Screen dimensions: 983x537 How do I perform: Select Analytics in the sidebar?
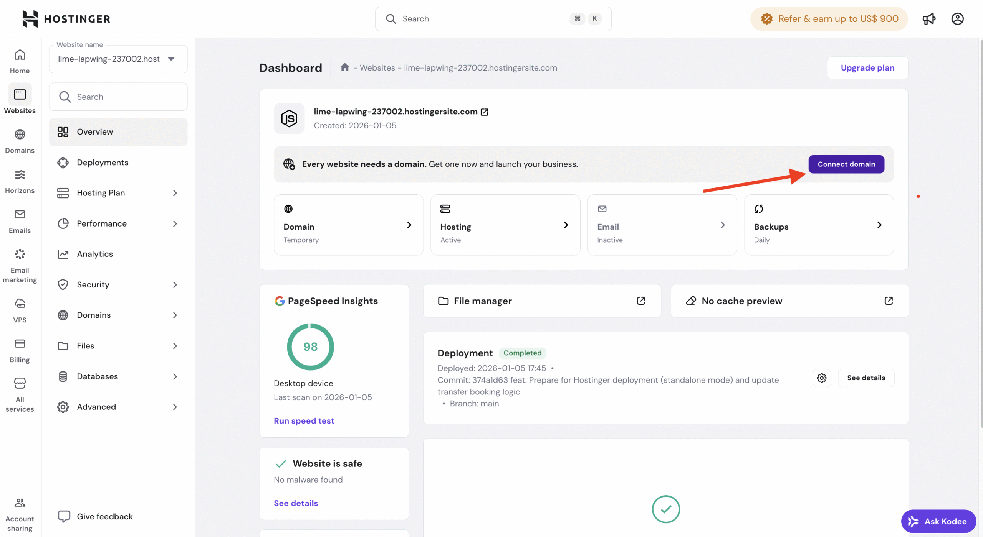(x=95, y=254)
